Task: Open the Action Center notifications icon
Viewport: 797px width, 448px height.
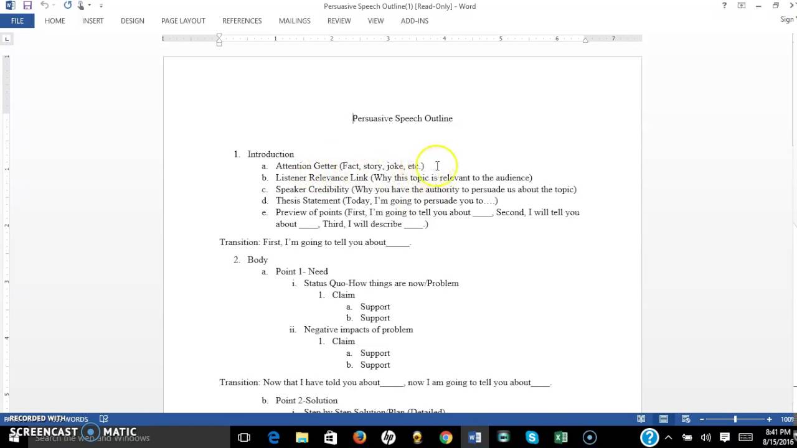Action: click(x=725, y=437)
